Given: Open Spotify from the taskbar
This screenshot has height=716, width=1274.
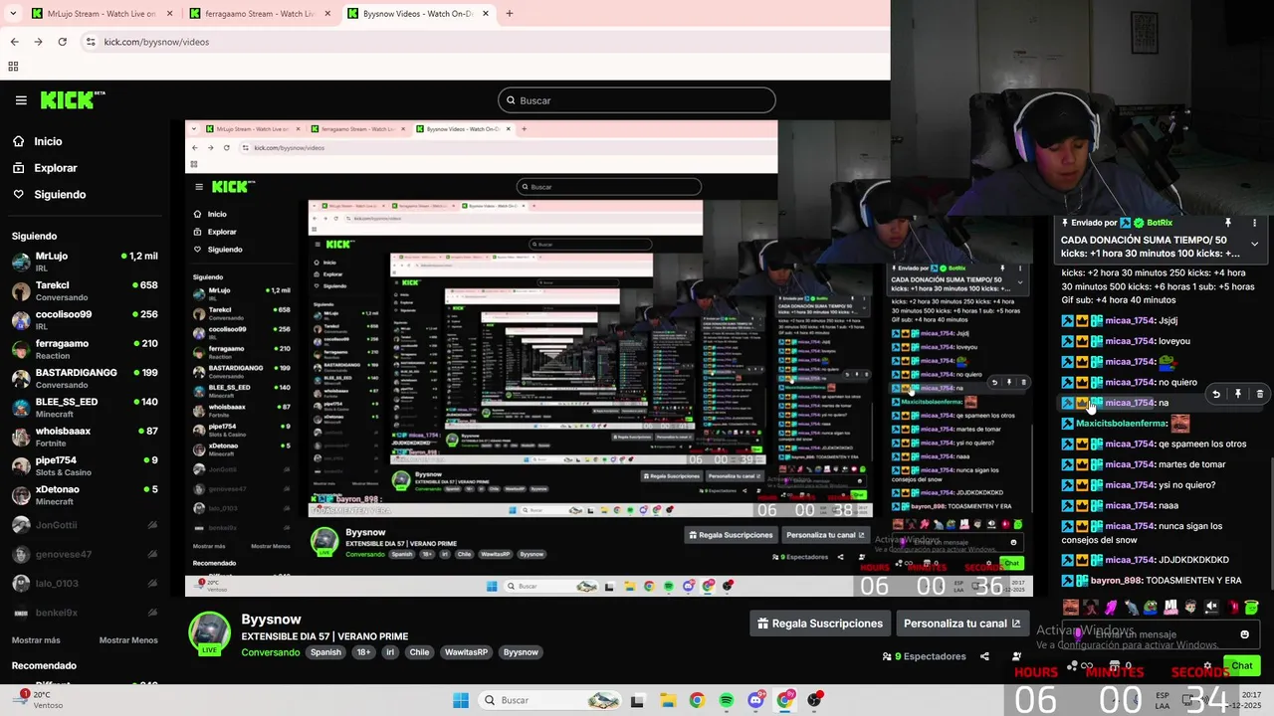Looking at the screenshot, I should [x=726, y=700].
